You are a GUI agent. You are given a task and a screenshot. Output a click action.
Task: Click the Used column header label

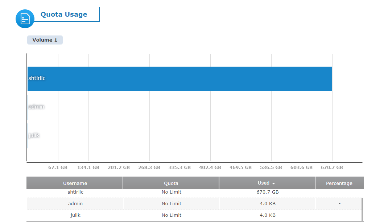pos(264,183)
